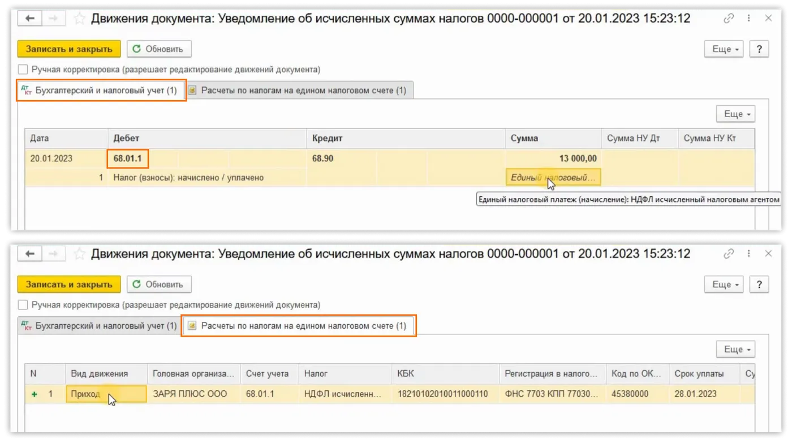Click the help question mark in top window
Screen dimensions: 792x443
759,49
